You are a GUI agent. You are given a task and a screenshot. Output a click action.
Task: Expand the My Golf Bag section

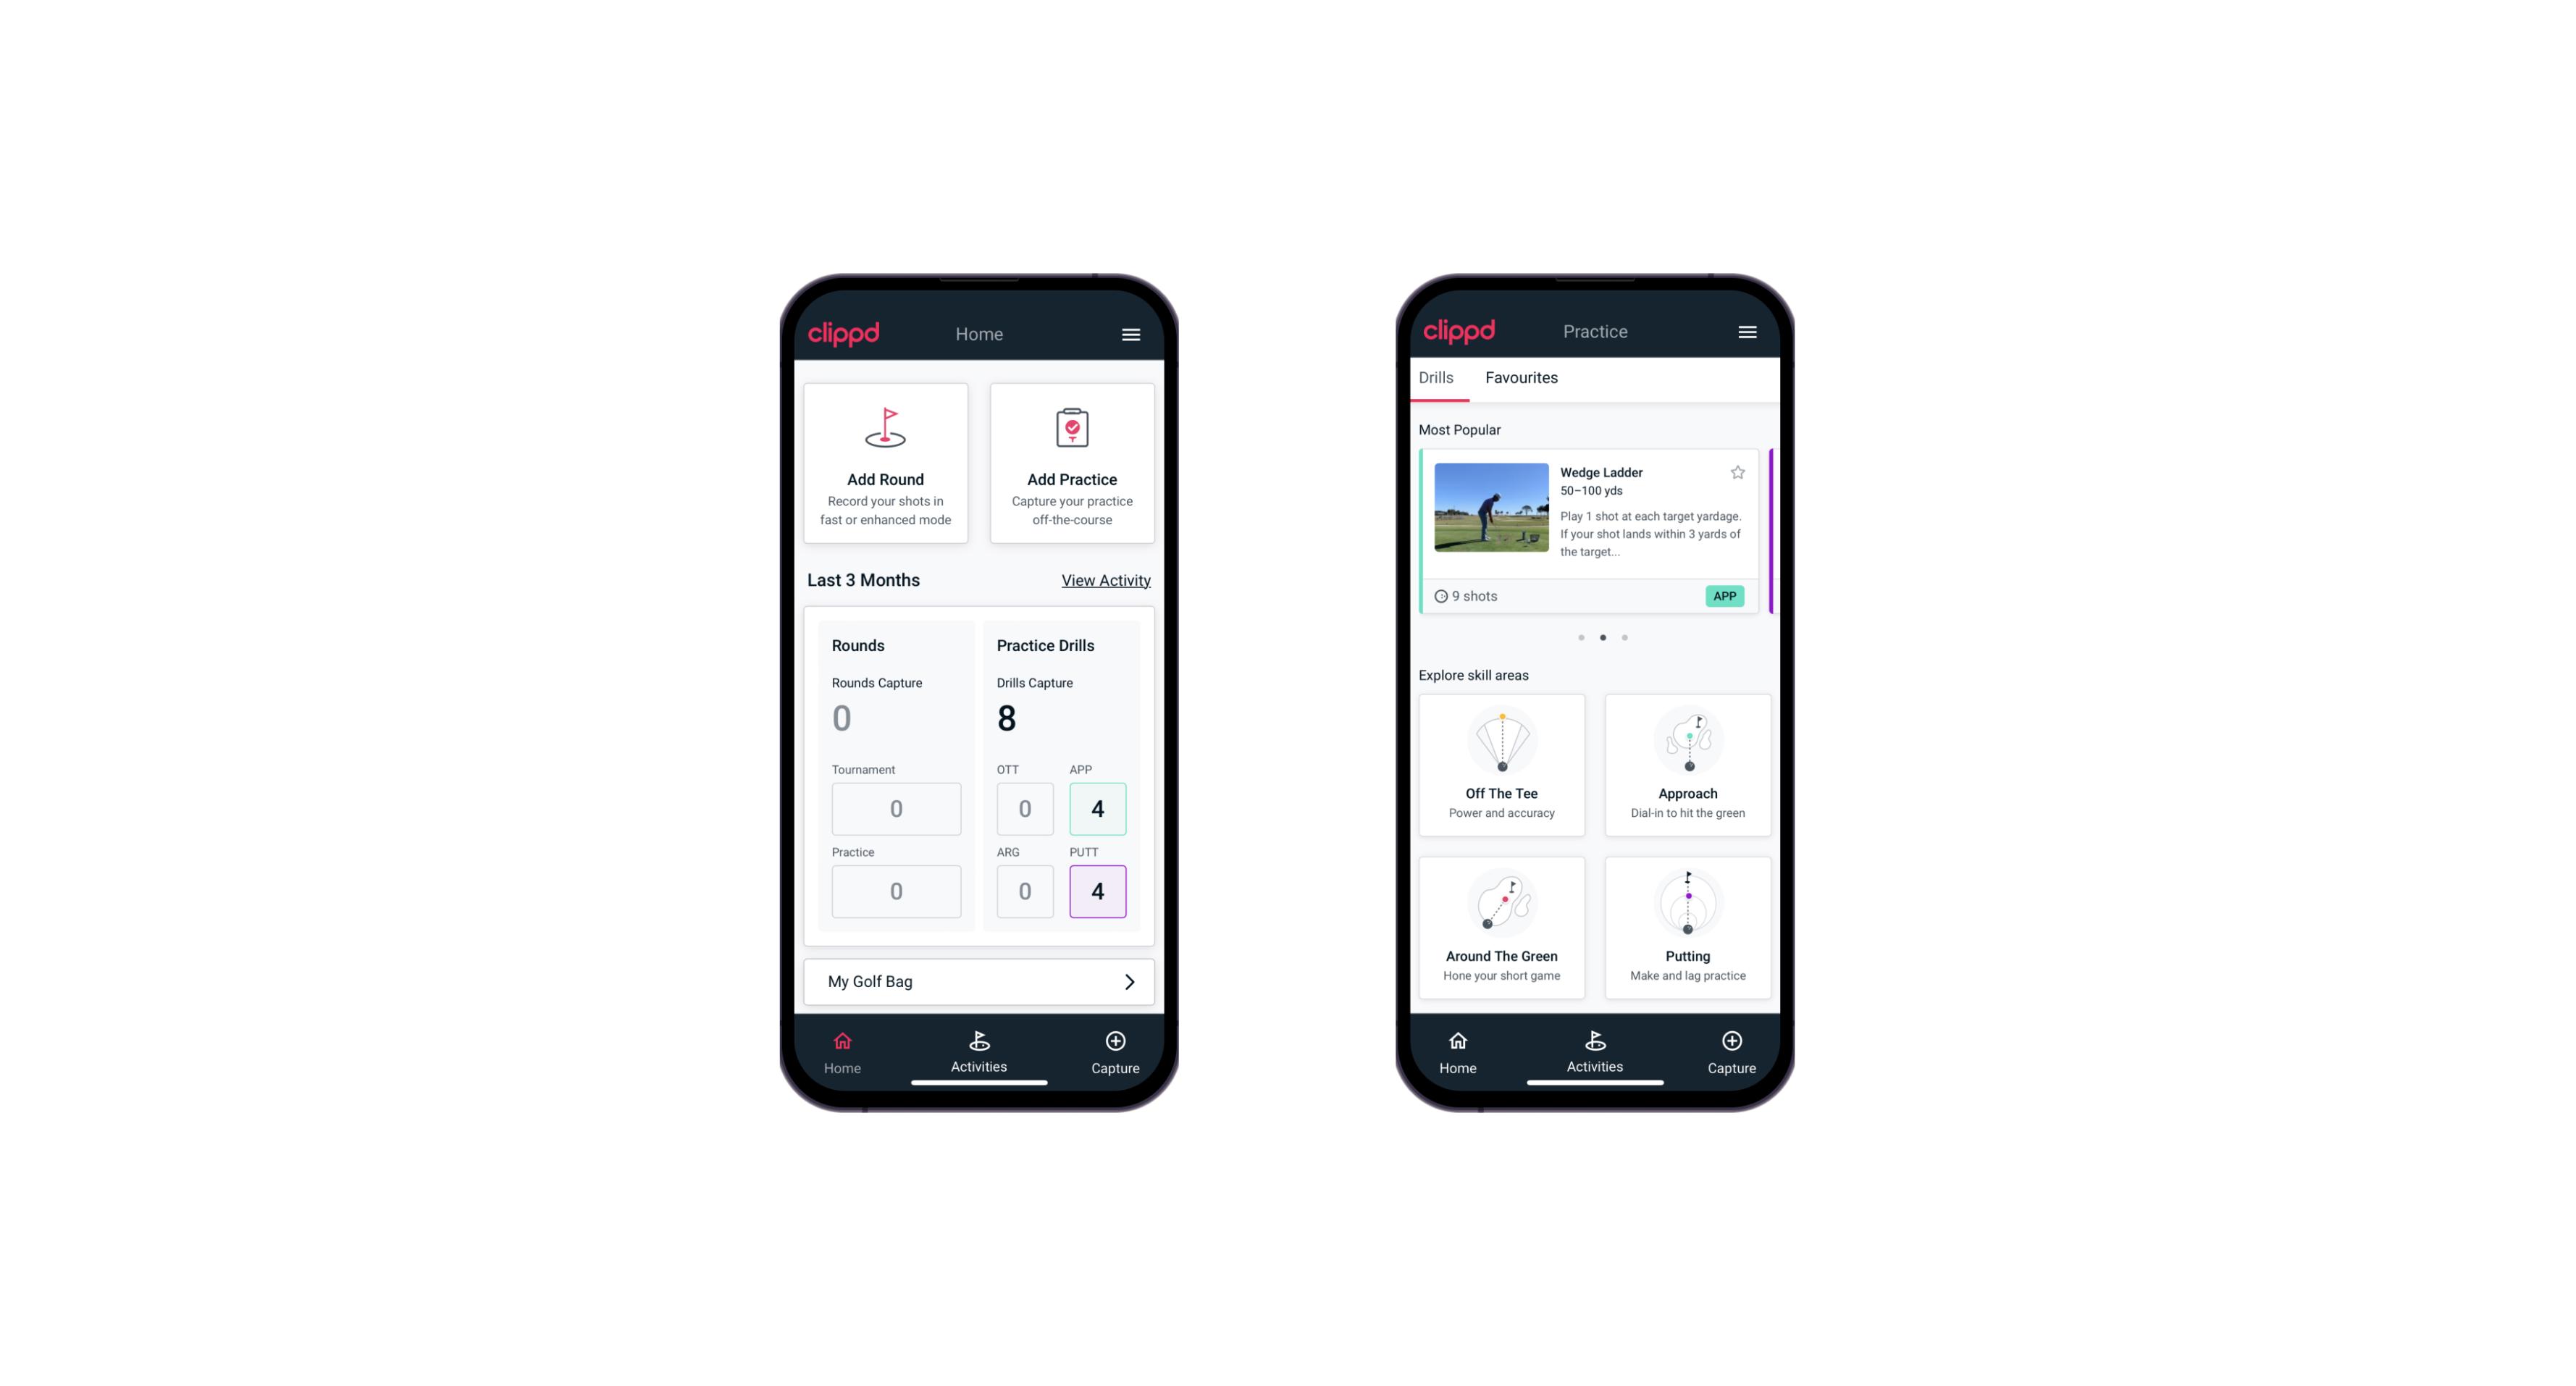click(1128, 980)
